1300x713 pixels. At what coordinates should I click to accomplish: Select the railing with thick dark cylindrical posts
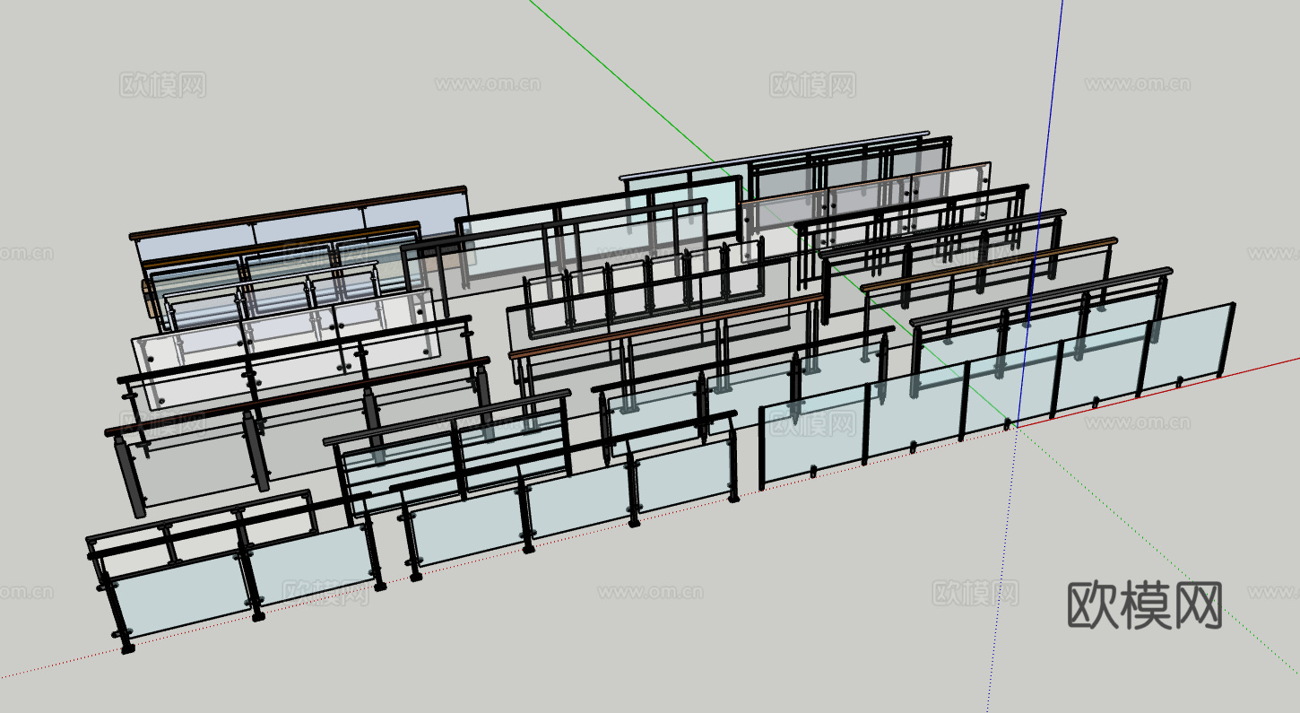coord(298,436)
